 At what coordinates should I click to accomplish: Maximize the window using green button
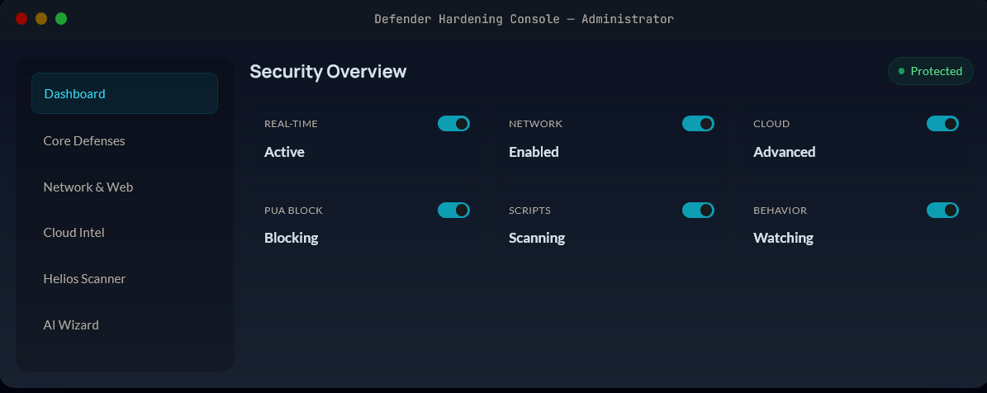(x=61, y=18)
